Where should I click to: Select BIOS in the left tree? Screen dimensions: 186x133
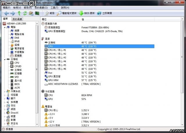pyautogui.click(x=15, y=84)
